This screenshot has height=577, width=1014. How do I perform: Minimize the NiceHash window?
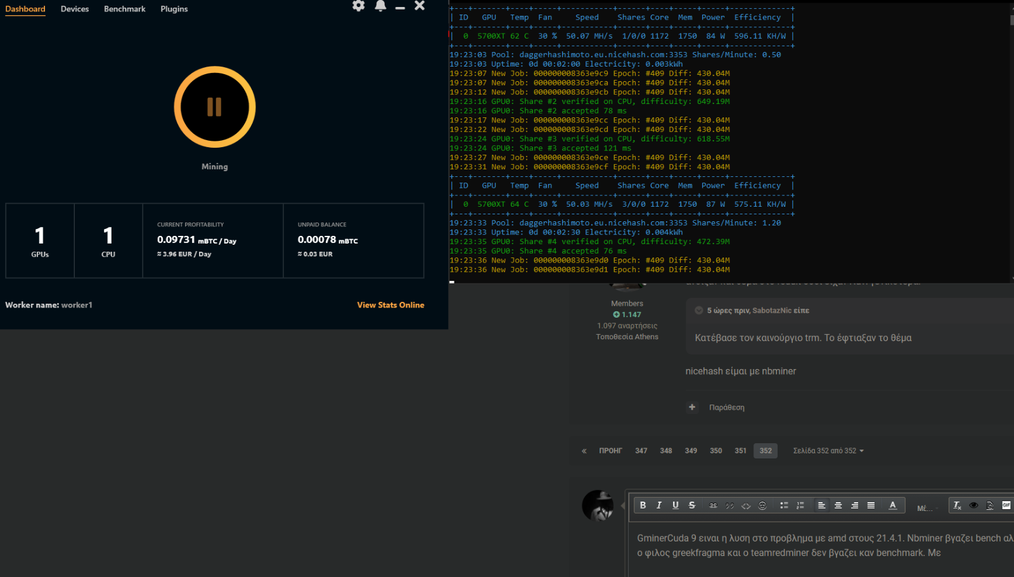400,7
